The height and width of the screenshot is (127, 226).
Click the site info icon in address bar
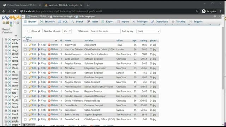(x=22, y=11)
